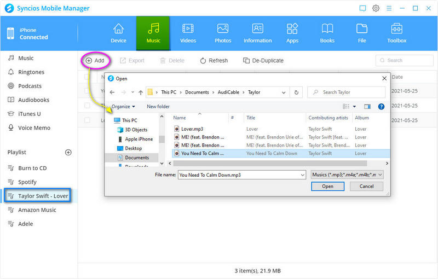Click the Export toolbar button
Viewport: 438px width, 279px height.
pyautogui.click(x=132, y=61)
